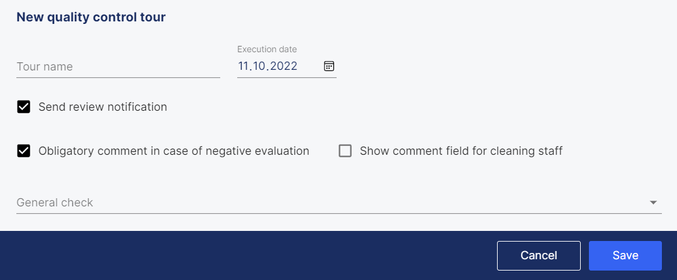Viewport: 677px width, 280px height.
Task: Open the General check selection field
Action: (339, 202)
